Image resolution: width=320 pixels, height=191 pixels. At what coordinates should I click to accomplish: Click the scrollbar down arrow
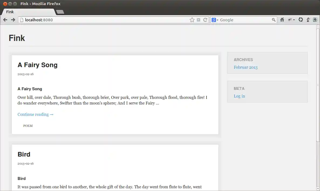point(318,189)
